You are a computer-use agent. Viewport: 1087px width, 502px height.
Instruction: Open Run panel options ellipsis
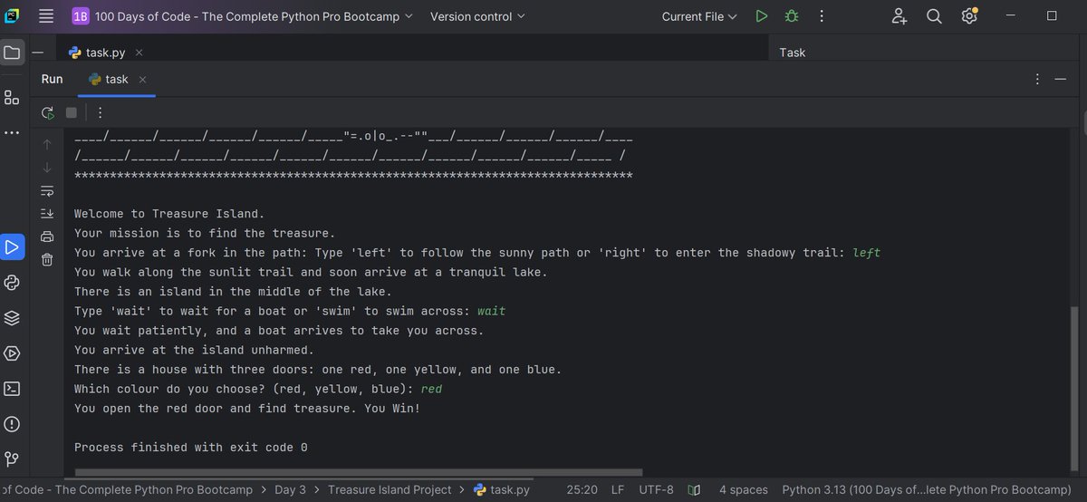tap(1037, 79)
